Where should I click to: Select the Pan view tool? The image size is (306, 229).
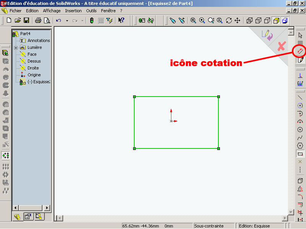[x=237, y=20]
